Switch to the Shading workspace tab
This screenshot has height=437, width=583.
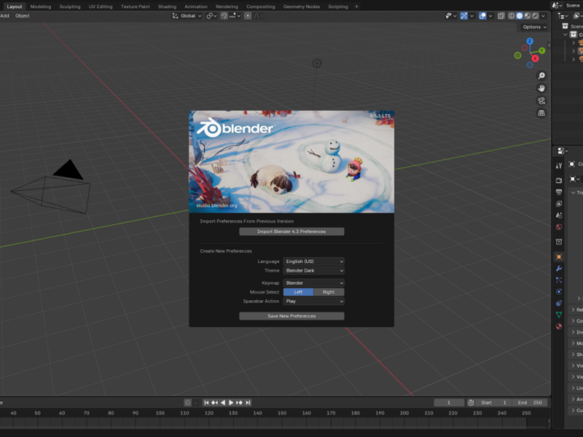(167, 6)
